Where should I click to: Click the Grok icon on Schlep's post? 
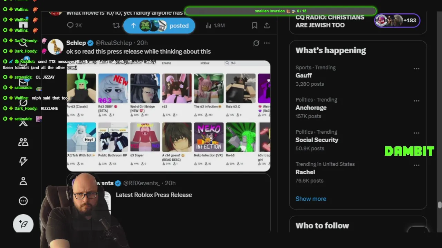(x=256, y=43)
